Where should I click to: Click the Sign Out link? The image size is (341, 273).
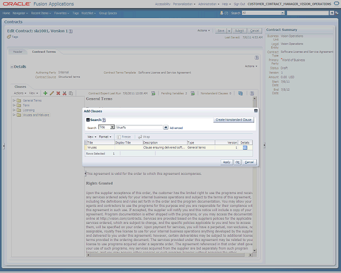tap(239, 4)
